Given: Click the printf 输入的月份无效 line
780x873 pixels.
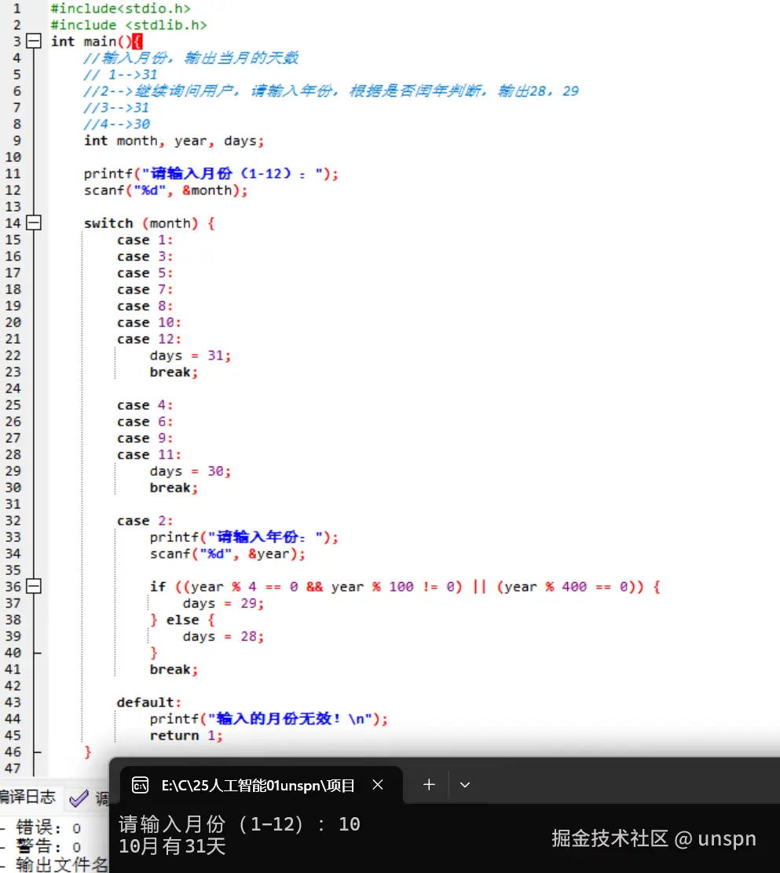Looking at the screenshot, I should coord(269,719).
